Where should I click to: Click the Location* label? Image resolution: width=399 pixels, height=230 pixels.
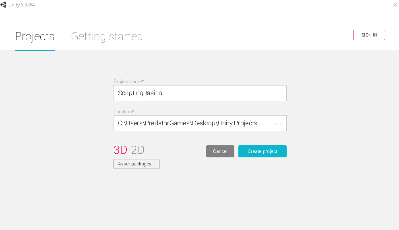[x=124, y=112]
